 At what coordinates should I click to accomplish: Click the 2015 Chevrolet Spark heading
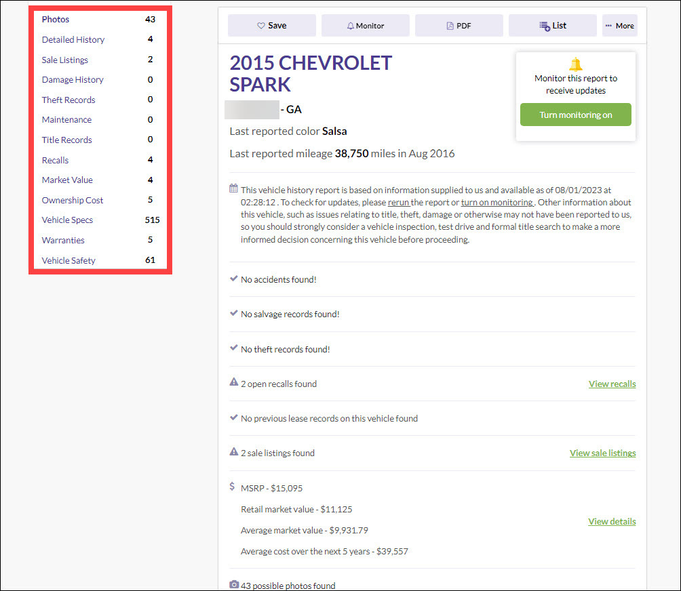(x=311, y=74)
